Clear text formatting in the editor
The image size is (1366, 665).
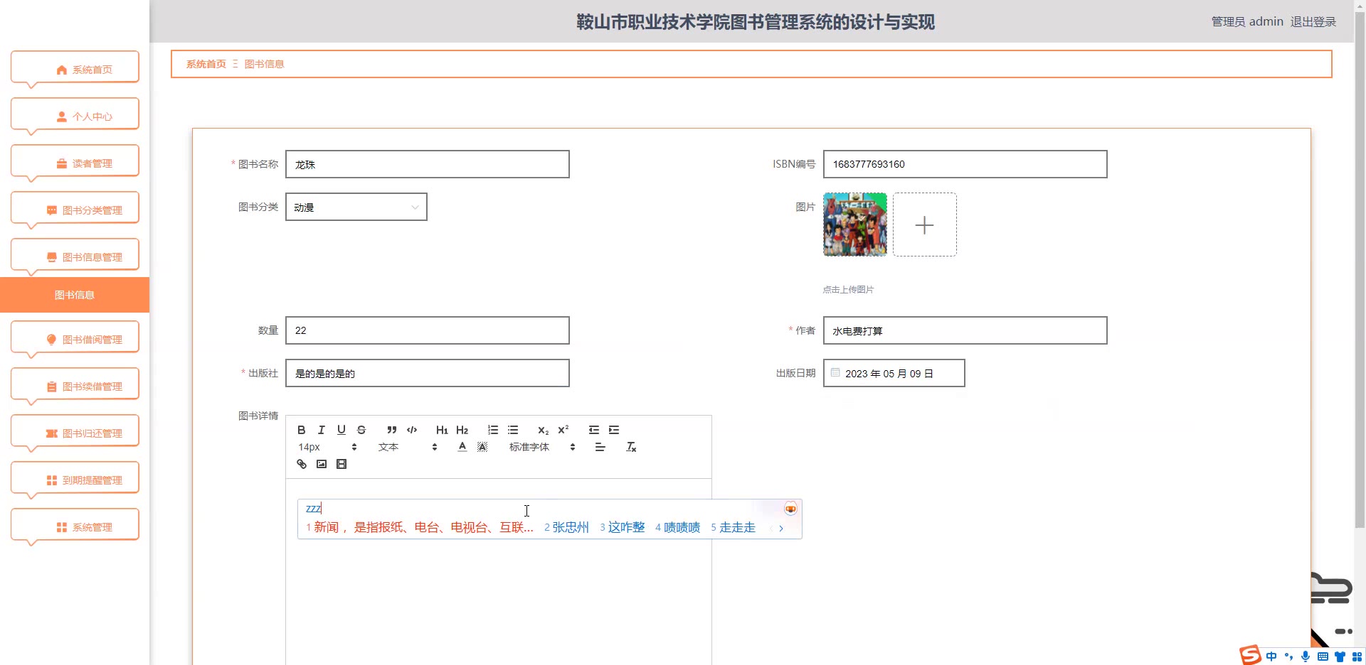630,447
